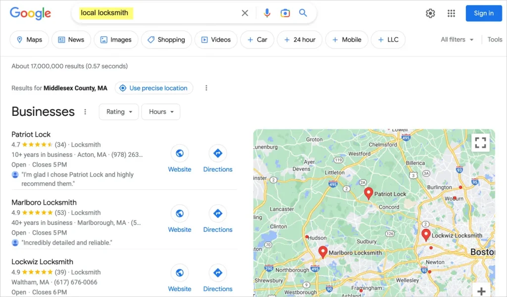Visit Lockwiz Locksmith website globe icon
Viewport: 507px width, 297px height.
click(x=180, y=273)
